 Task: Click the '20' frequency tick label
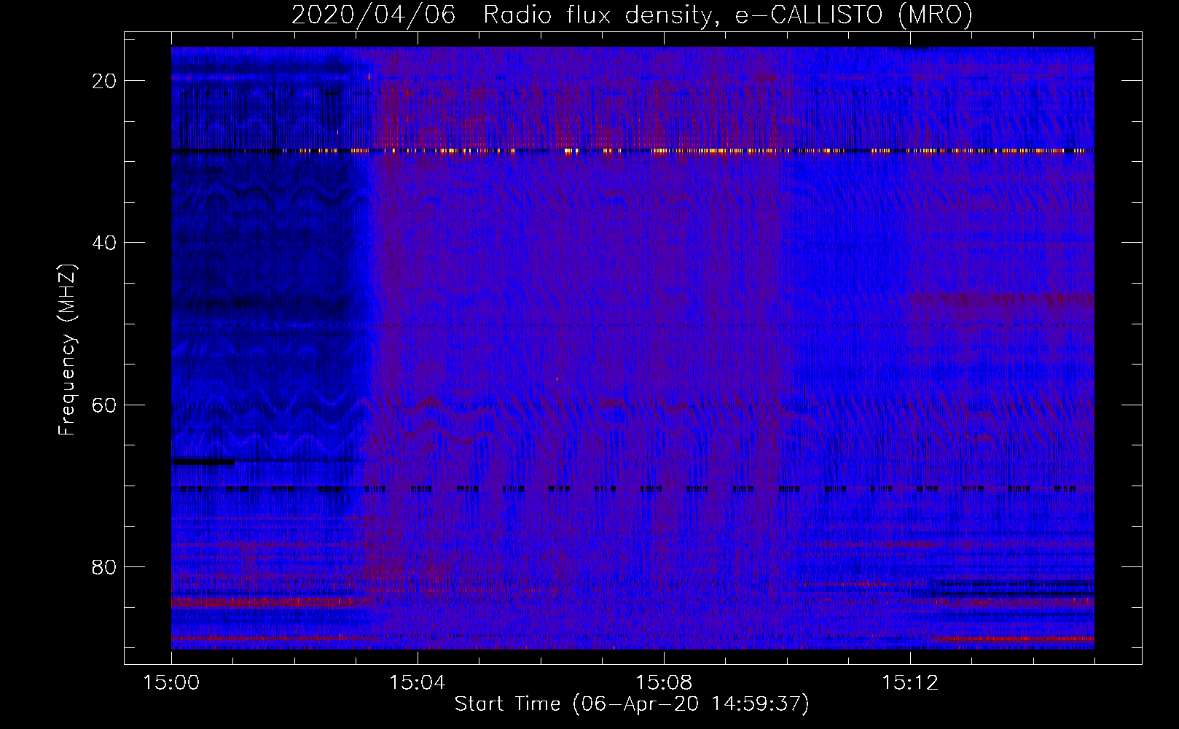coord(104,81)
